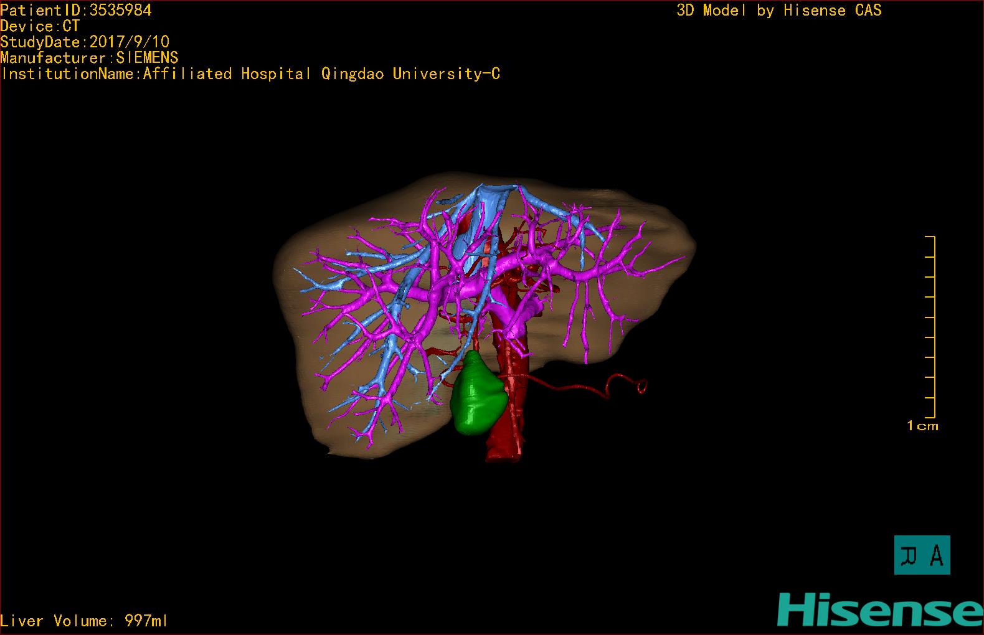This screenshot has height=635, width=984.
Task: Click the 'Liver Volume: 997ml' readout
Action: click(84, 621)
